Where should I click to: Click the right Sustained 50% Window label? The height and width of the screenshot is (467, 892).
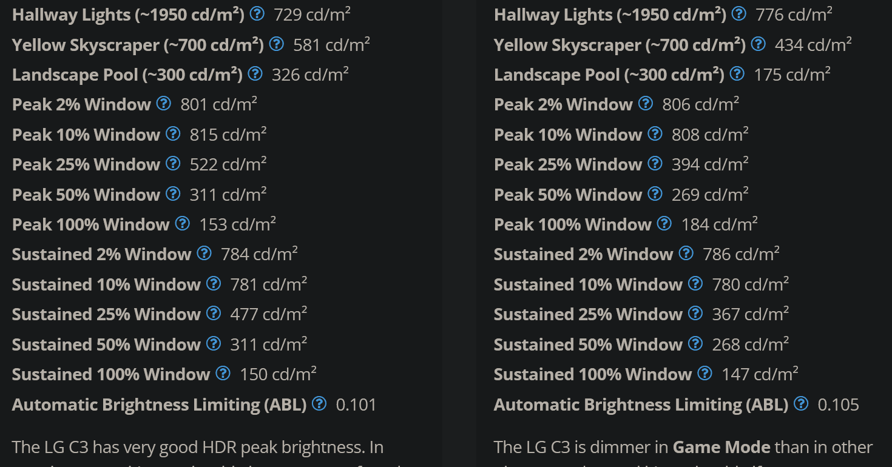[588, 344]
